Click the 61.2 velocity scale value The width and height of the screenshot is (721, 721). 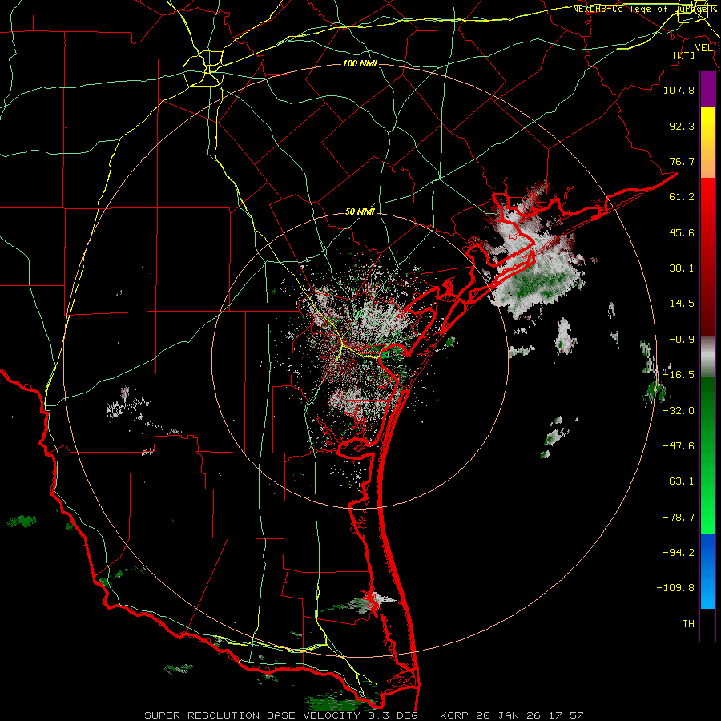682,197
